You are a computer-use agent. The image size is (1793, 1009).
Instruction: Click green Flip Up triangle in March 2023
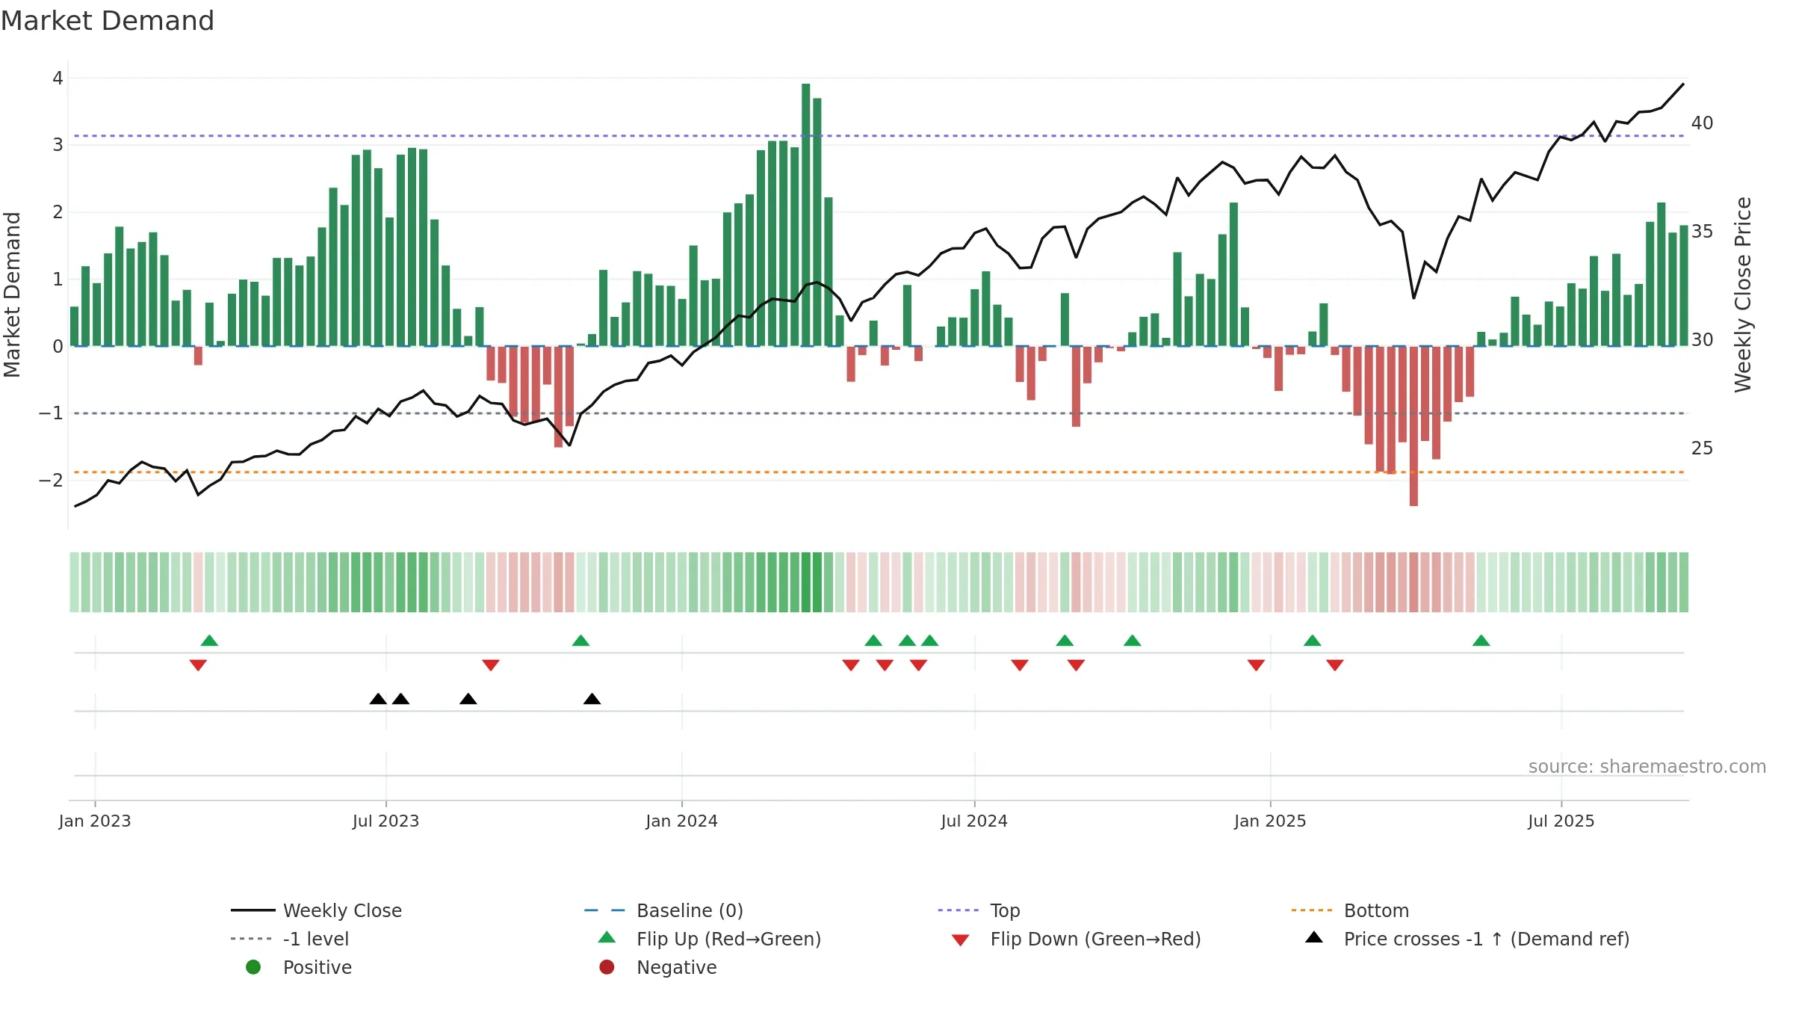pyautogui.click(x=209, y=641)
